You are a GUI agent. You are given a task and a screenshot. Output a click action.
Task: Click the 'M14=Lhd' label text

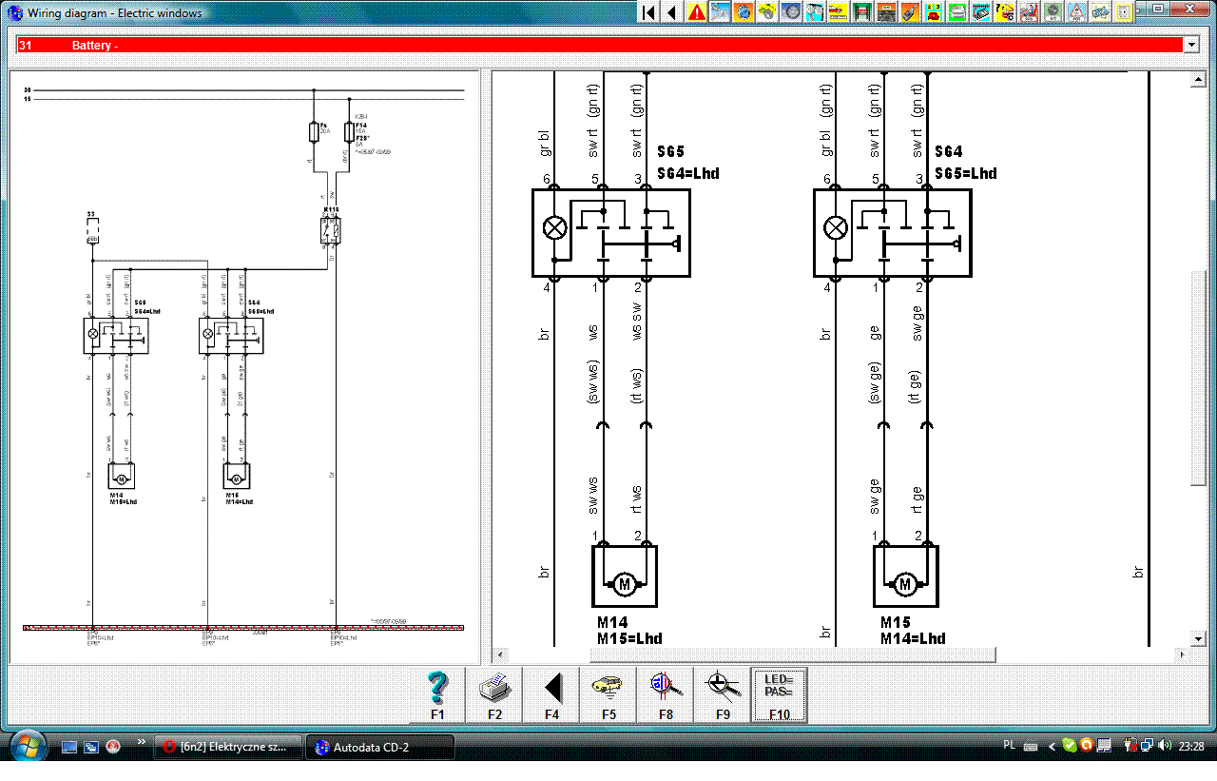913,638
